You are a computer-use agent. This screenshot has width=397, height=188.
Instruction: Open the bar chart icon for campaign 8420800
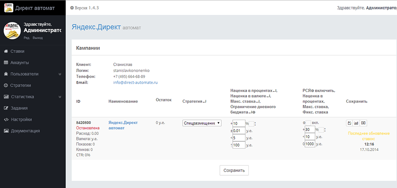(x=356, y=123)
